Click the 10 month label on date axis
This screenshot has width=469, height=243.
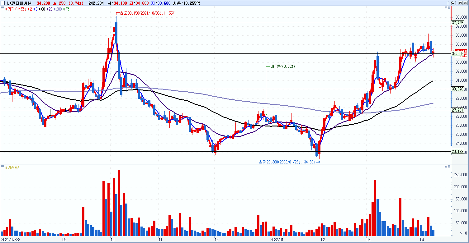pyautogui.click(x=112, y=240)
